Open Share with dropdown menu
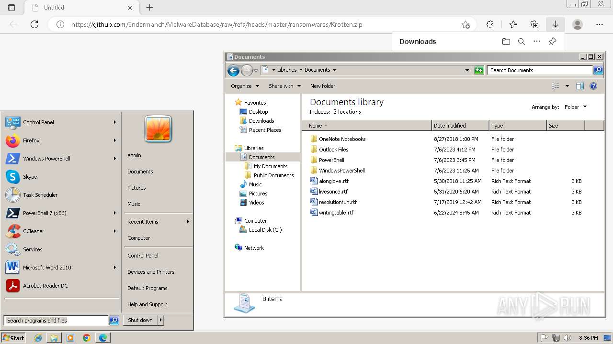The width and height of the screenshot is (613, 344). [284, 86]
